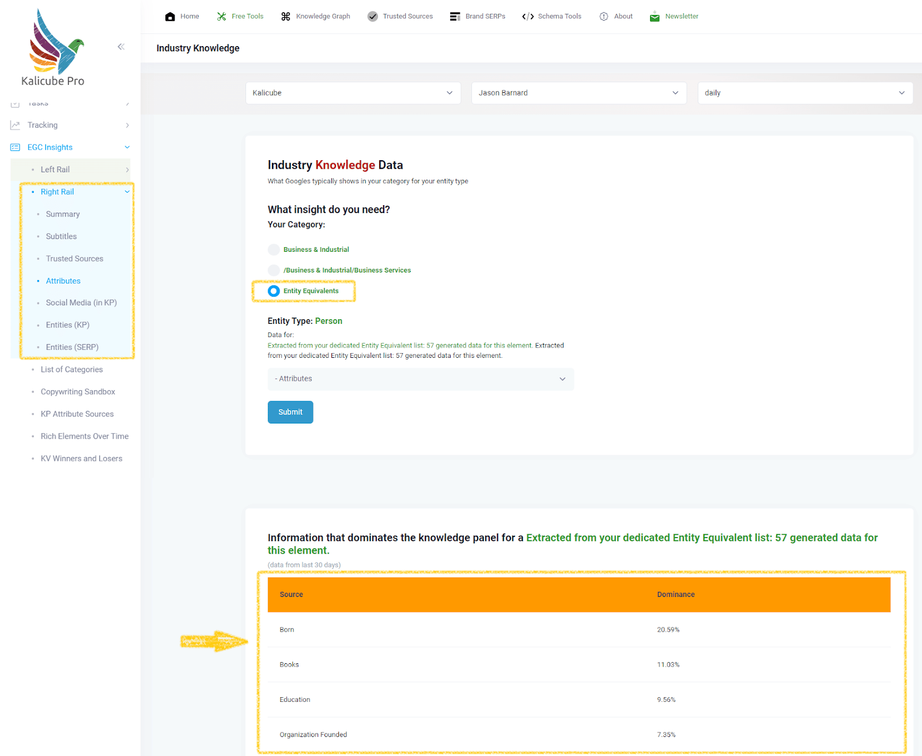This screenshot has width=922, height=756.
Task: Open Subtitles under Right Rail
Action: (61, 236)
